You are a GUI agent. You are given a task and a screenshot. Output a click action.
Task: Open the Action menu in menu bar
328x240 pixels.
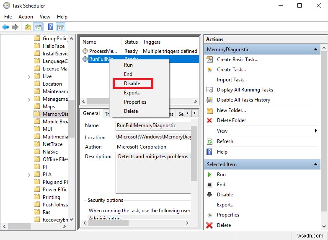(x=26, y=17)
